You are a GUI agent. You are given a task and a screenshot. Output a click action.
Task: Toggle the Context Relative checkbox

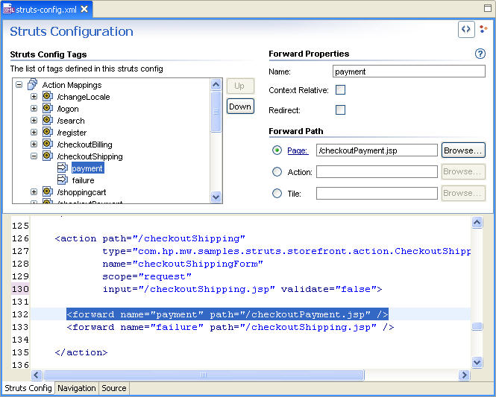[340, 90]
